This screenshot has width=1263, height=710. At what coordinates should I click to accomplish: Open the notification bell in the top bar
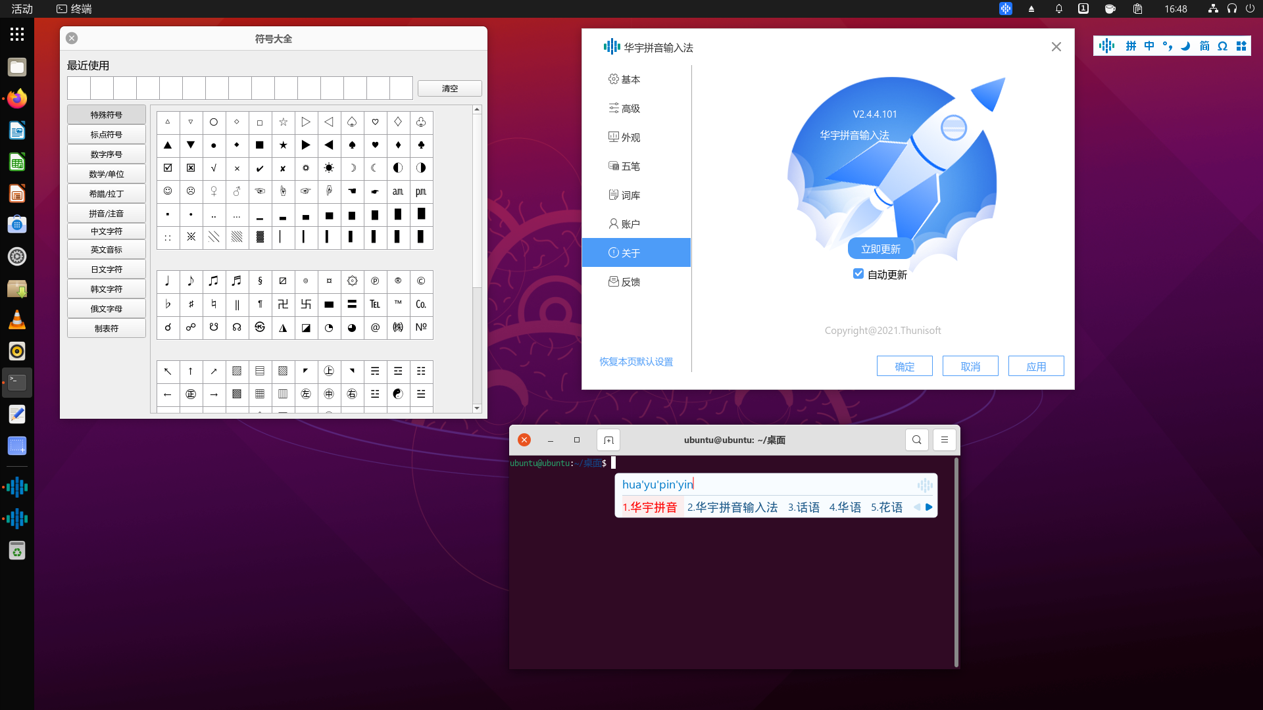click(1059, 9)
